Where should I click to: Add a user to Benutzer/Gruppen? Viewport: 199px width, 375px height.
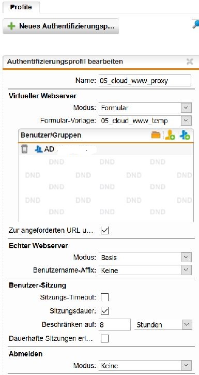(x=170, y=135)
